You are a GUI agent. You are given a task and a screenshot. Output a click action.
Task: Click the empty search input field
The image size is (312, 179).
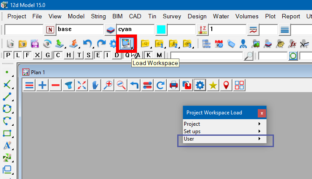pyautogui.click(x=207, y=56)
